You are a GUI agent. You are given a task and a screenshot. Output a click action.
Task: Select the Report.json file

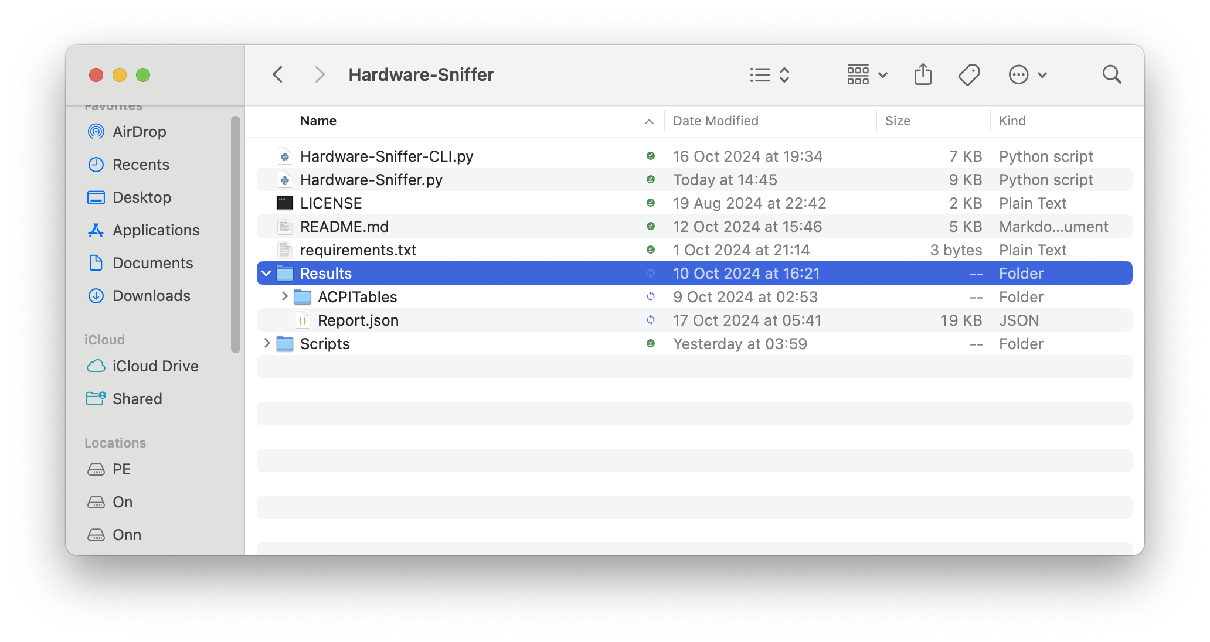[x=358, y=320]
